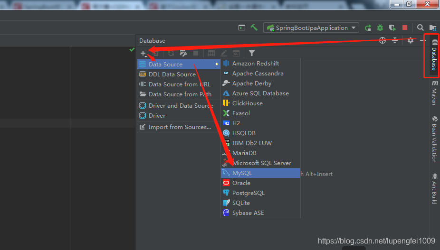
Task: Open the Maven side tool window tab
Action: point(434,93)
